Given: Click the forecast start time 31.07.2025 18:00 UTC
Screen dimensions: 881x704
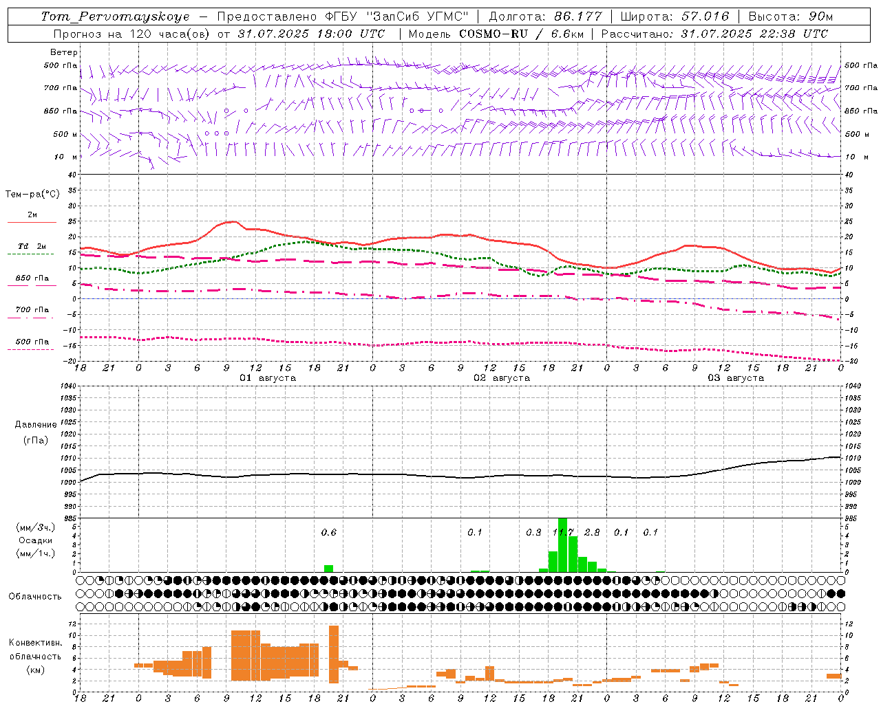Looking at the screenshot, I should tap(312, 34).
